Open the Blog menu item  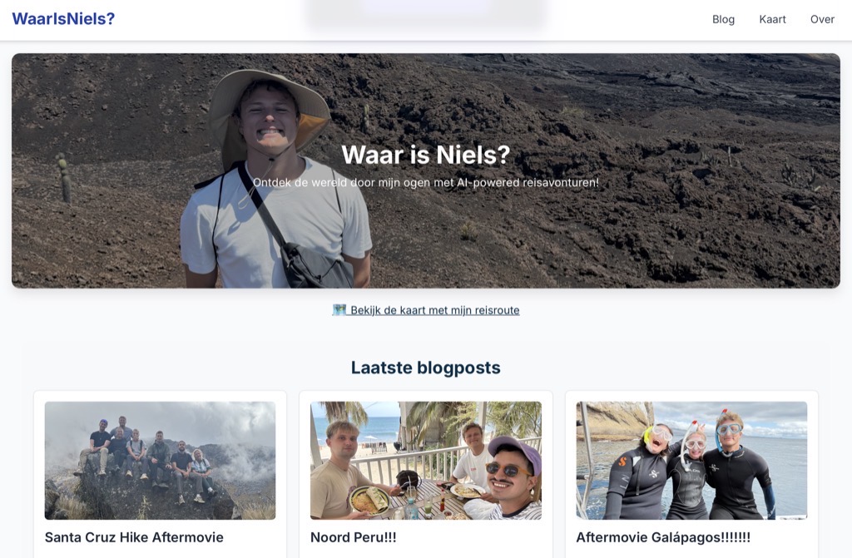(722, 19)
